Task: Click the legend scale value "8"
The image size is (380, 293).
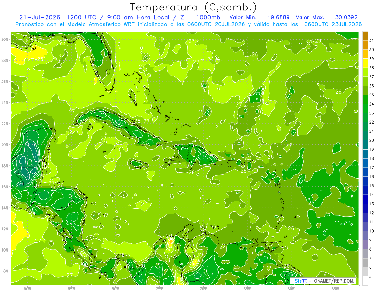Action: click(x=370, y=249)
